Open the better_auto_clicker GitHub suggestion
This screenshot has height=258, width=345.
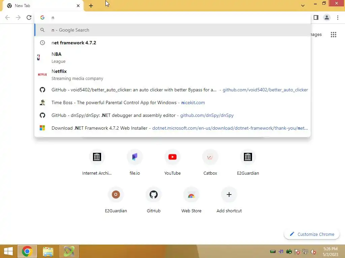pos(172,90)
